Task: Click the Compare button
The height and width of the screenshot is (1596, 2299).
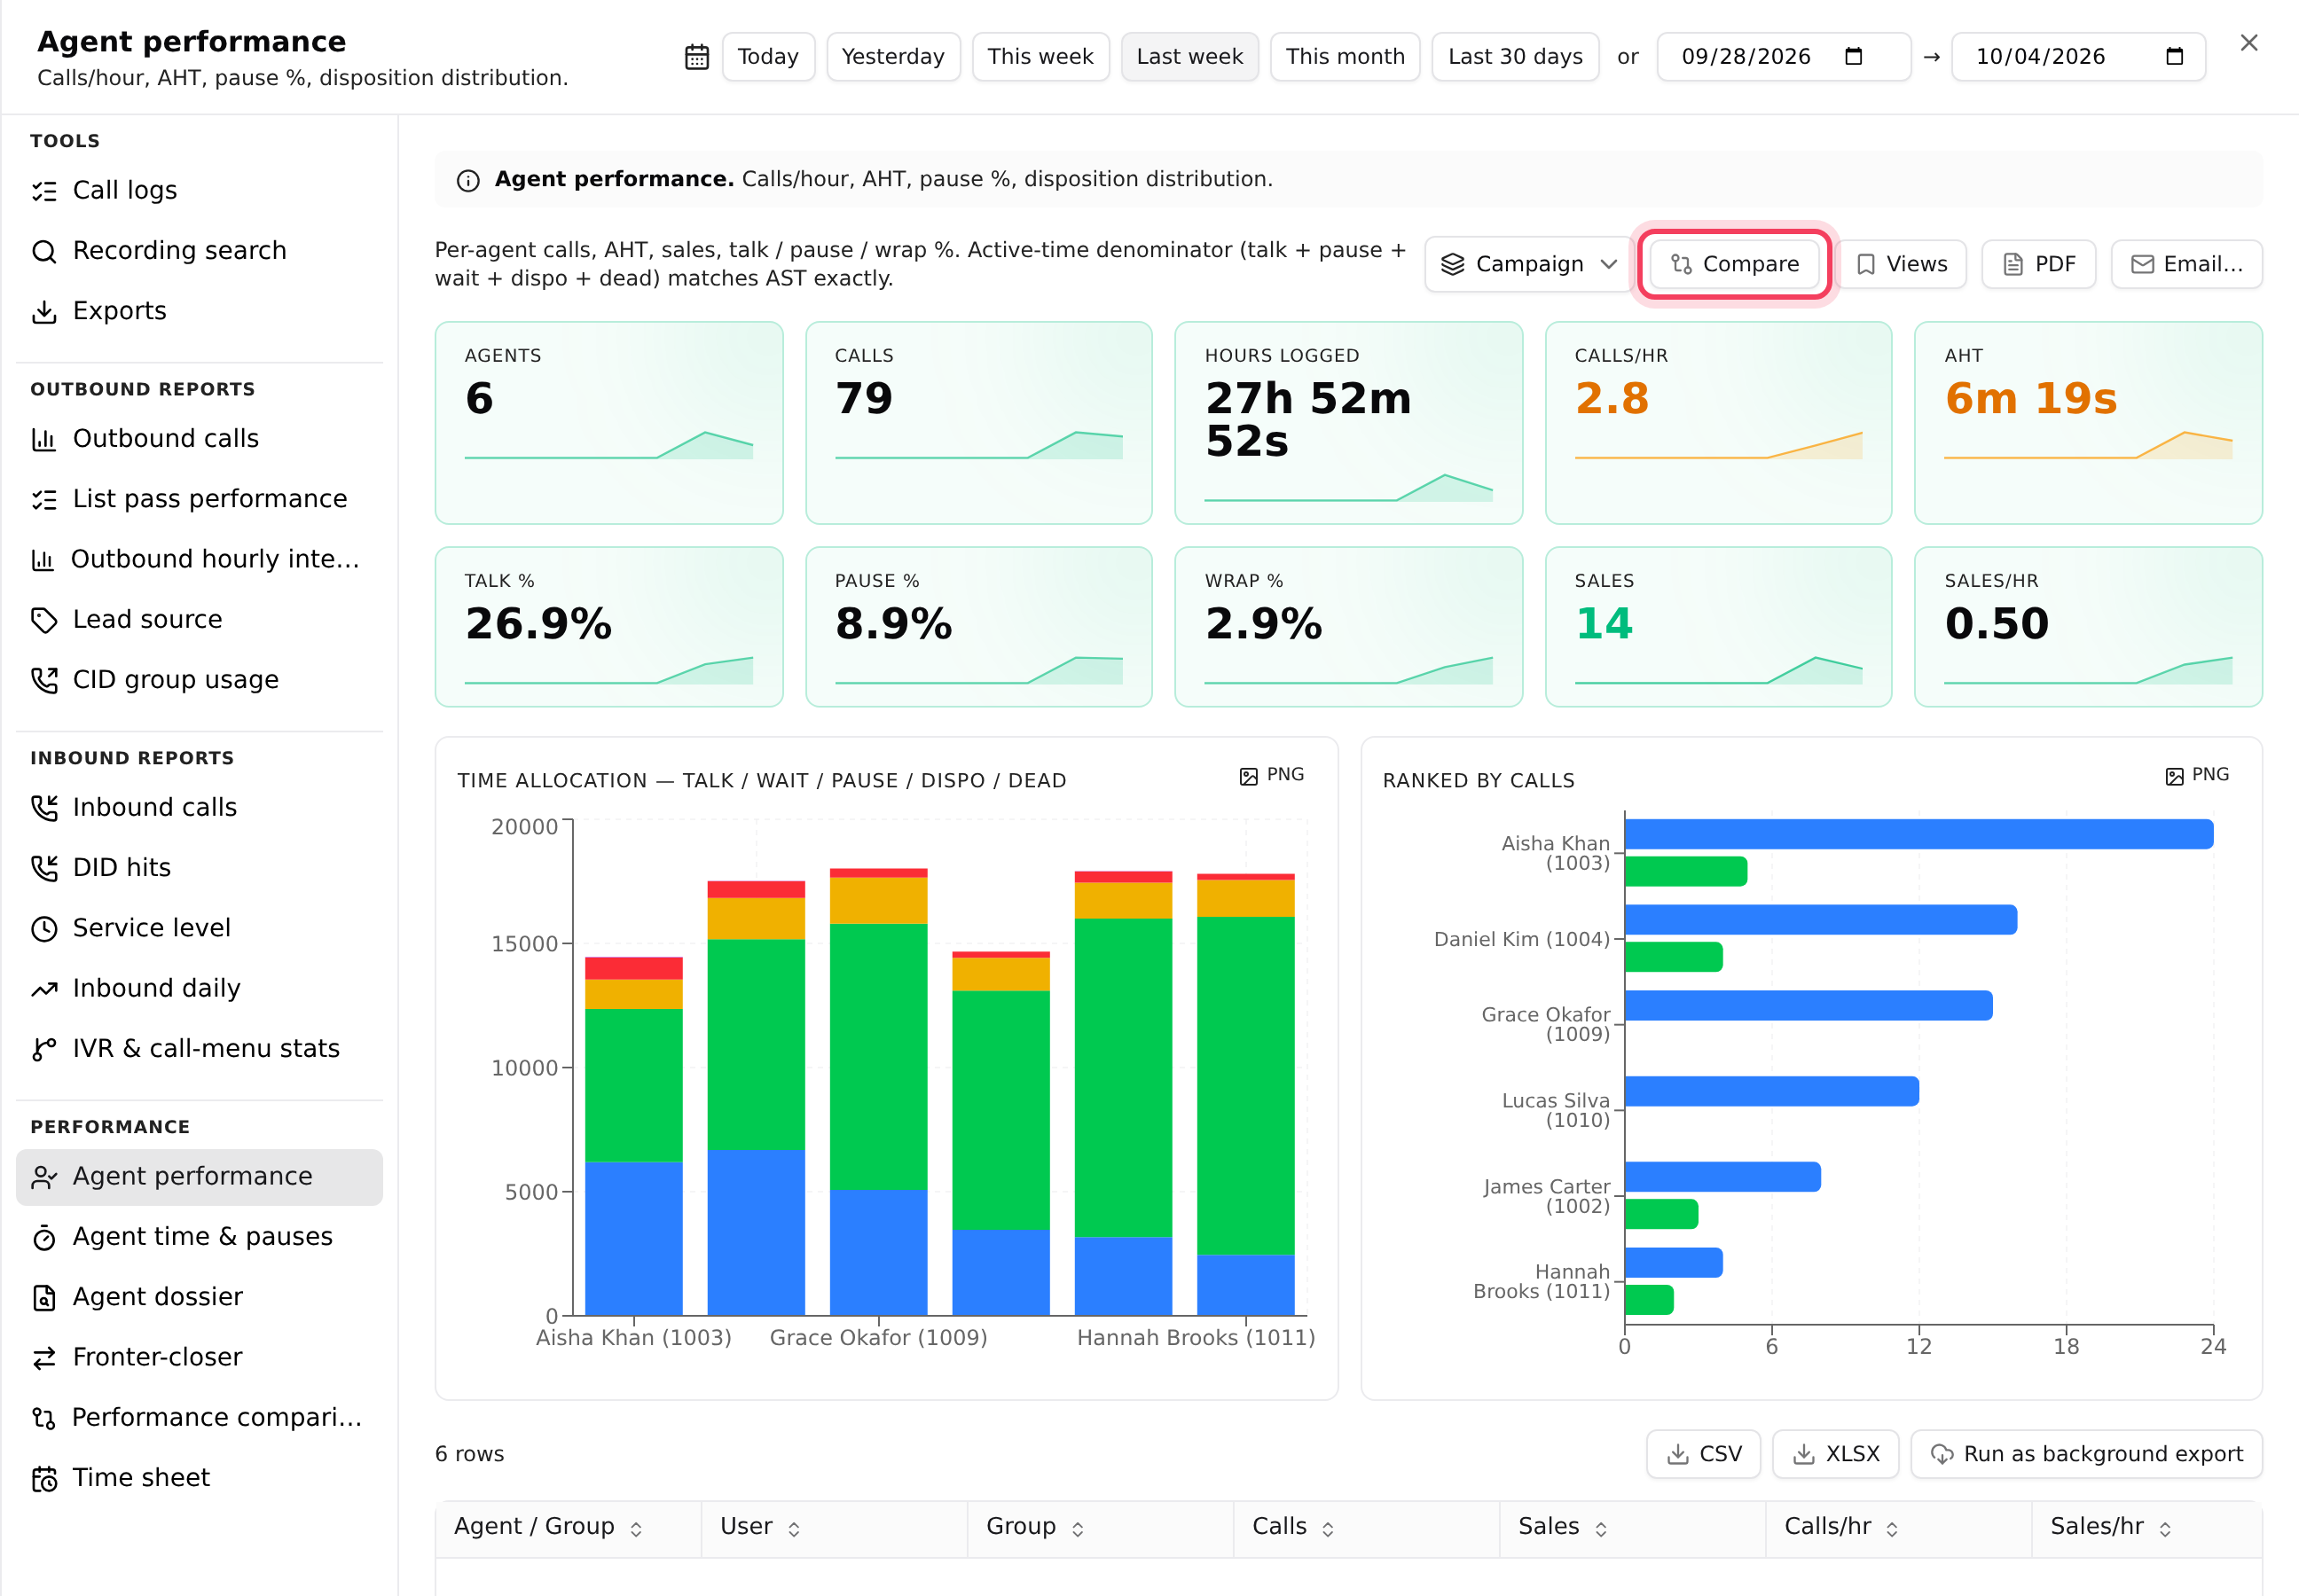Action: pyautogui.click(x=1735, y=264)
